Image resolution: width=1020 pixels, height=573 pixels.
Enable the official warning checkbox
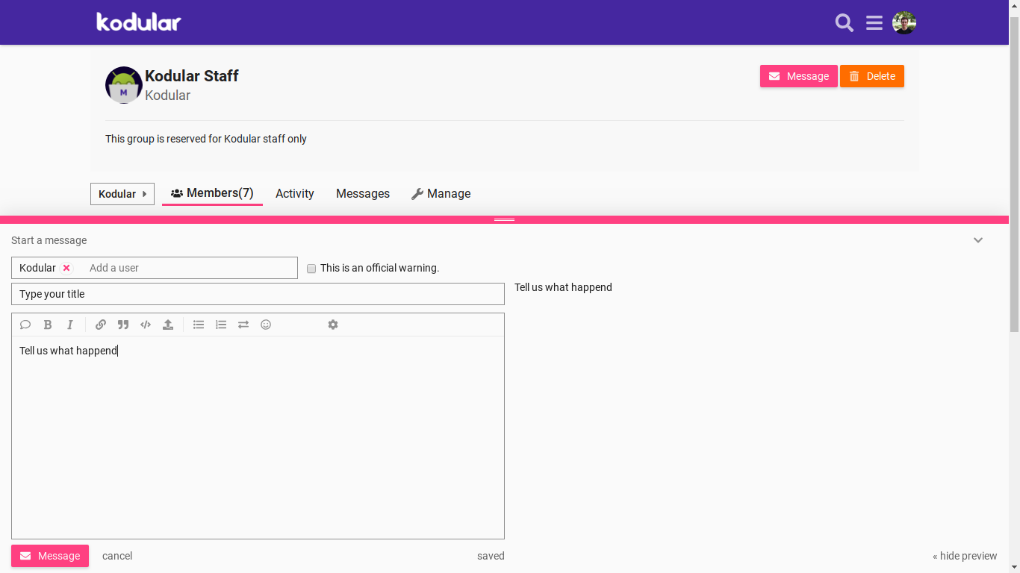pos(311,269)
